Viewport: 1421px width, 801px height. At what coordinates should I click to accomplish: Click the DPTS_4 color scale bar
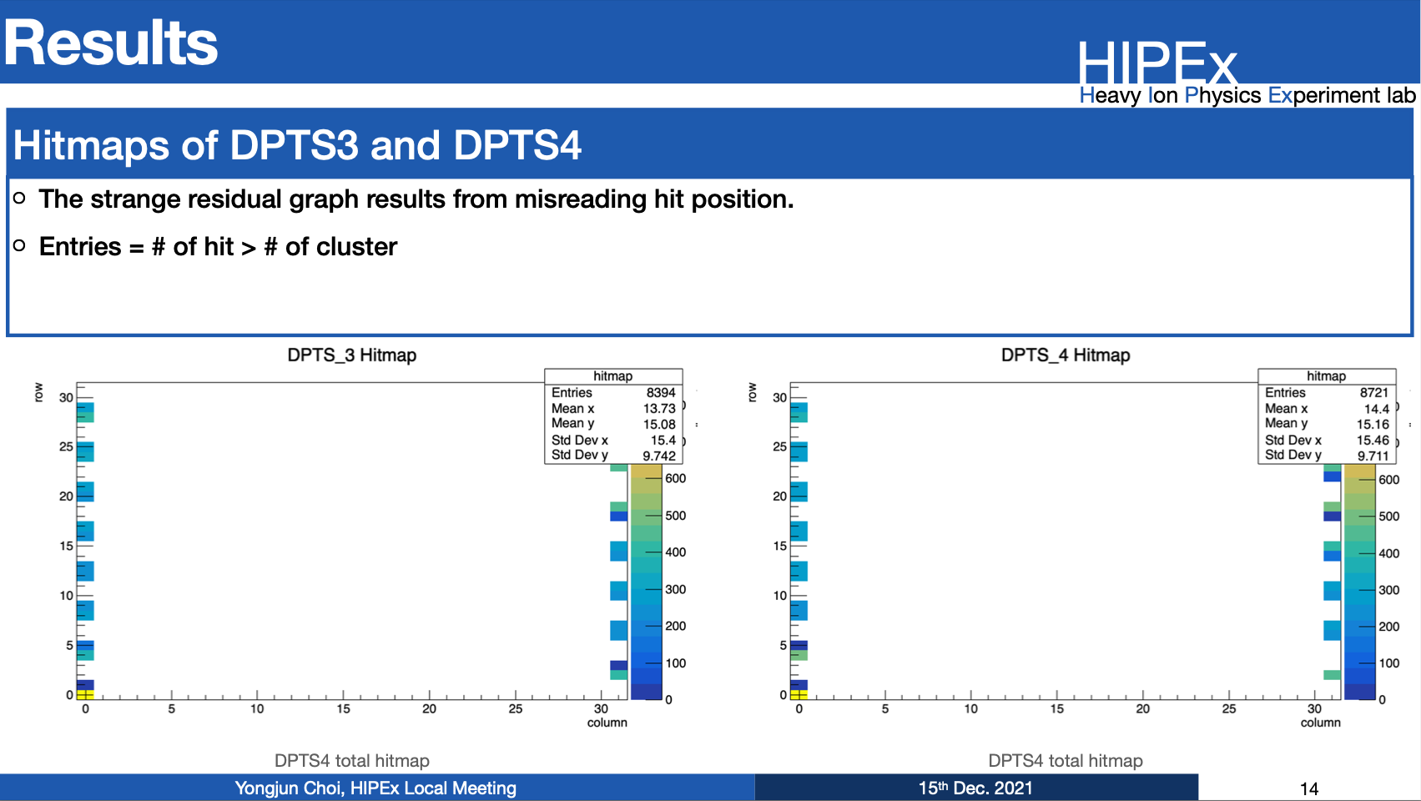[1359, 582]
